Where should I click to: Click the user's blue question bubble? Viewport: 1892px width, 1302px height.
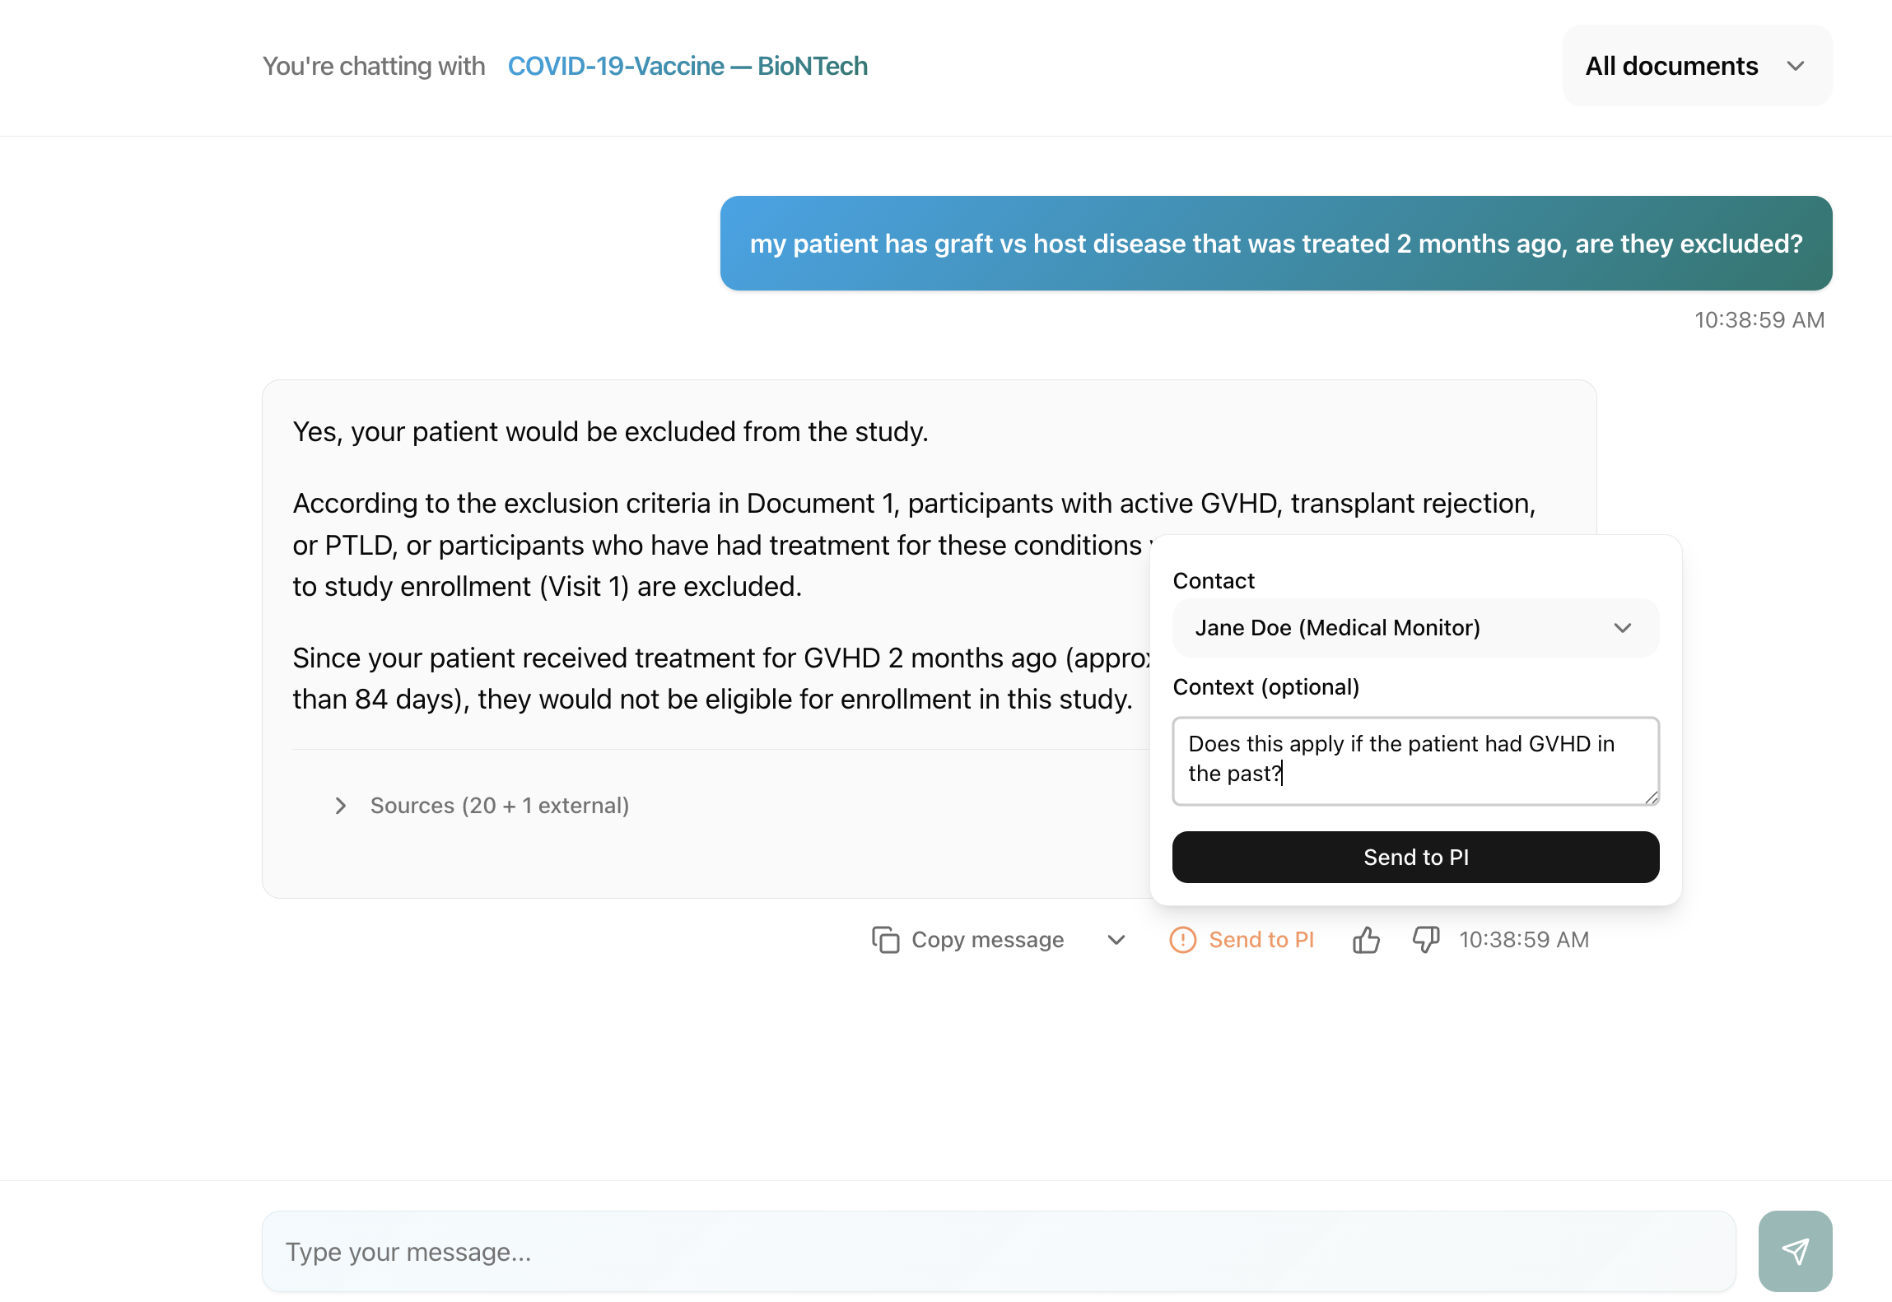click(1275, 244)
